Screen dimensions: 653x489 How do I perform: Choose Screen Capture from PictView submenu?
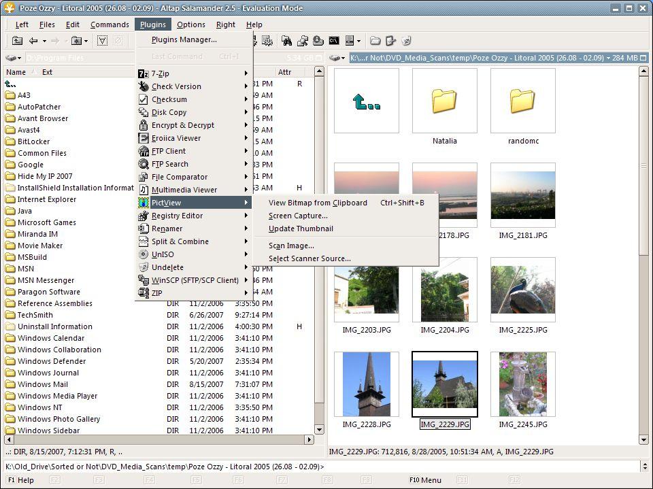[x=298, y=216]
